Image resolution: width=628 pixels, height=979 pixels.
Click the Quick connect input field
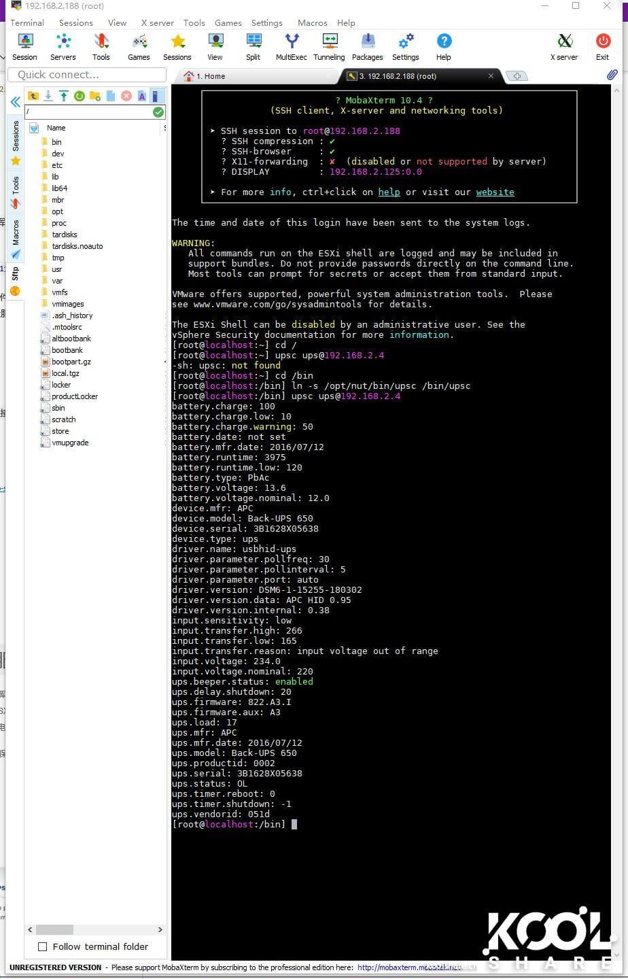pyautogui.click(x=87, y=75)
